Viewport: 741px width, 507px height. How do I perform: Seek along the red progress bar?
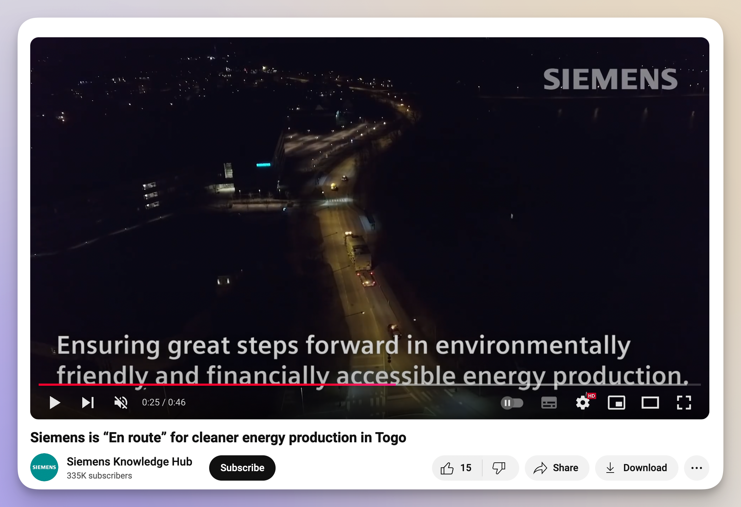(x=370, y=385)
